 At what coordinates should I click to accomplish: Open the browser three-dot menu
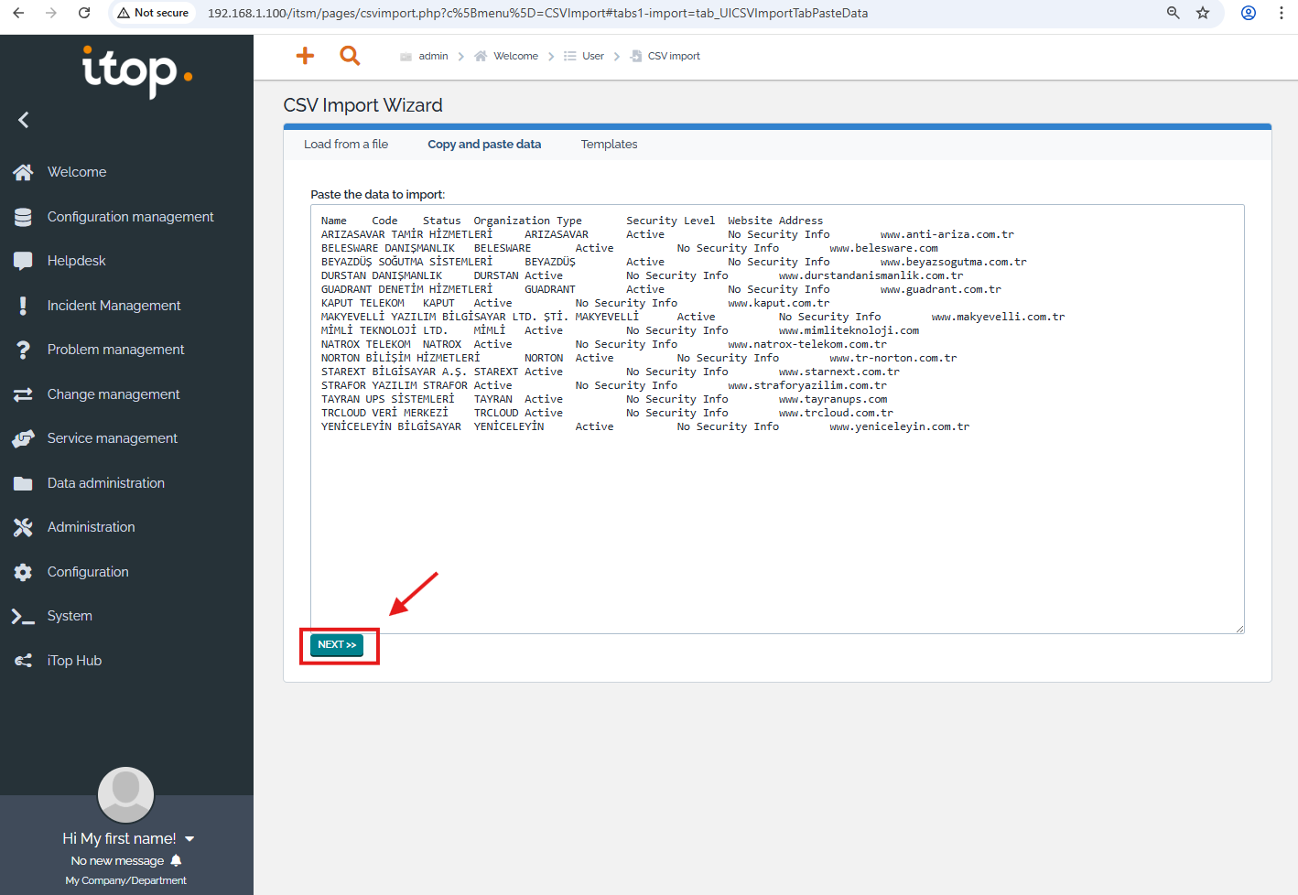pyautogui.click(x=1282, y=13)
